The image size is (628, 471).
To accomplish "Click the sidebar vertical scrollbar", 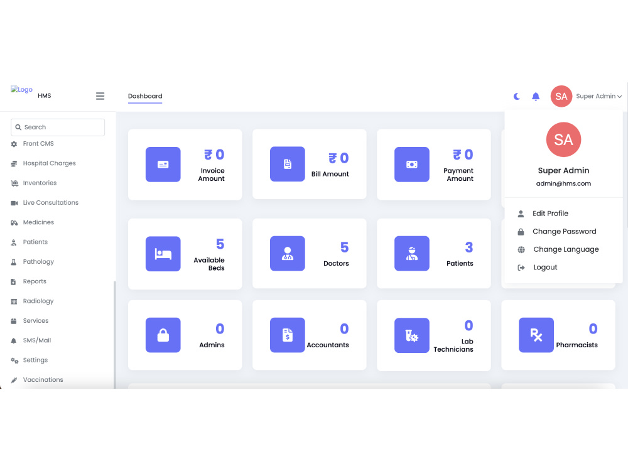I will (115, 335).
